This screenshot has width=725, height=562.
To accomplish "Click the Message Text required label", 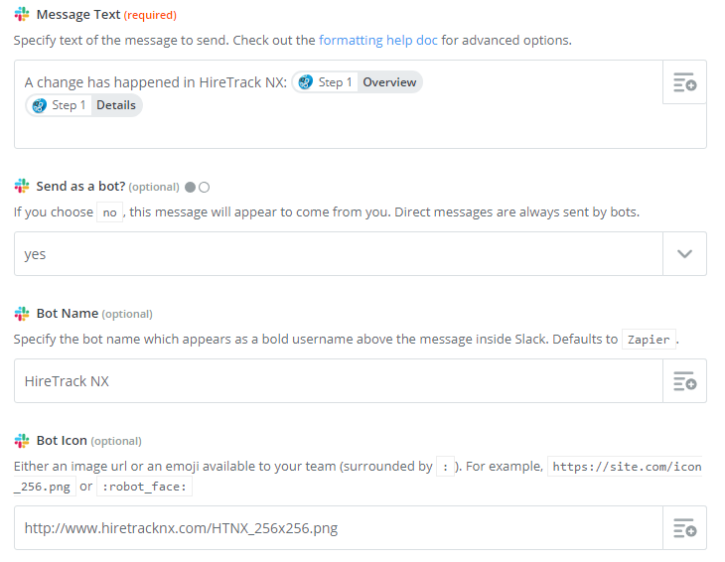I will coord(106,15).
